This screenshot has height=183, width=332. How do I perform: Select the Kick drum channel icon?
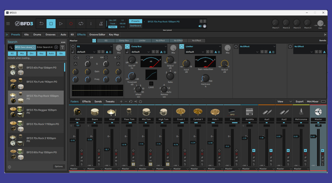77,112
